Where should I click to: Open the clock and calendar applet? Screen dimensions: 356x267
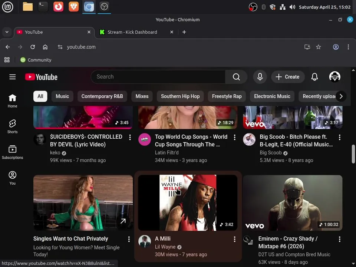(324, 7)
